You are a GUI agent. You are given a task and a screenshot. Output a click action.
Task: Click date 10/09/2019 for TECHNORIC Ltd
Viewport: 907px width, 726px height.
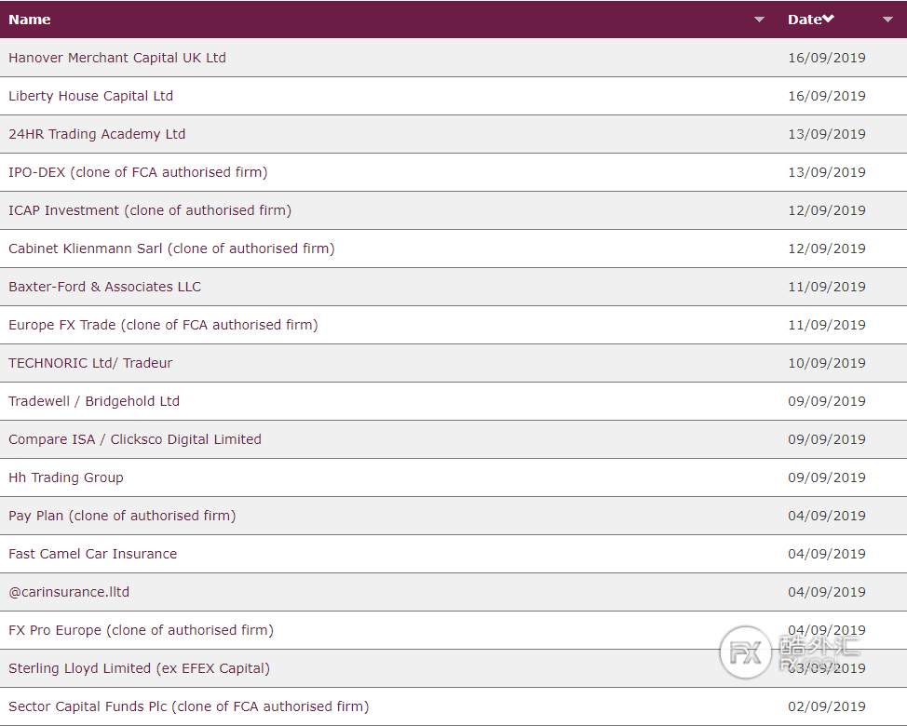point(827,363)
